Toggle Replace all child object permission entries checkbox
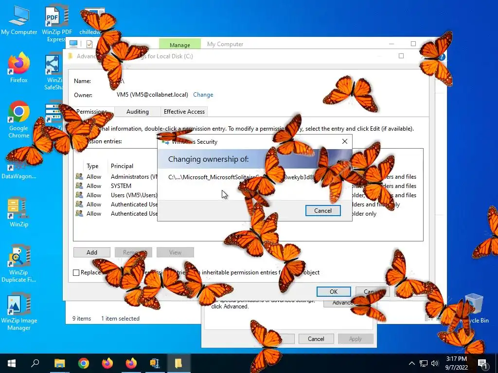 [76, 272]
